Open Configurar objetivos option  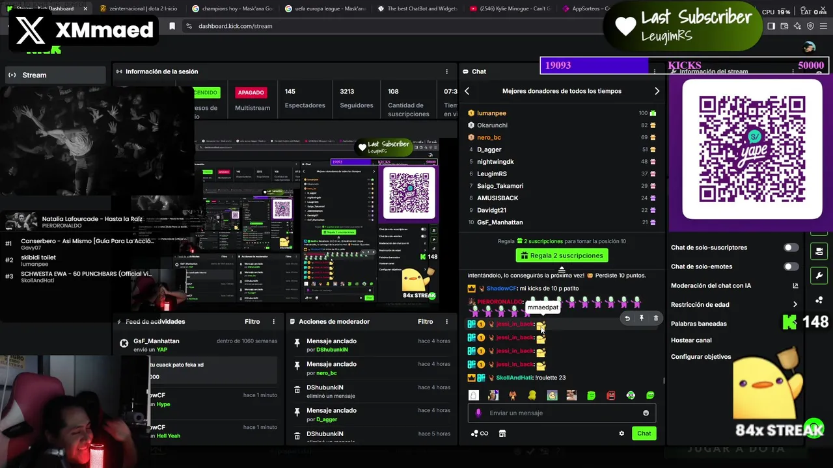pyautogui.click(x=701, y=357)
